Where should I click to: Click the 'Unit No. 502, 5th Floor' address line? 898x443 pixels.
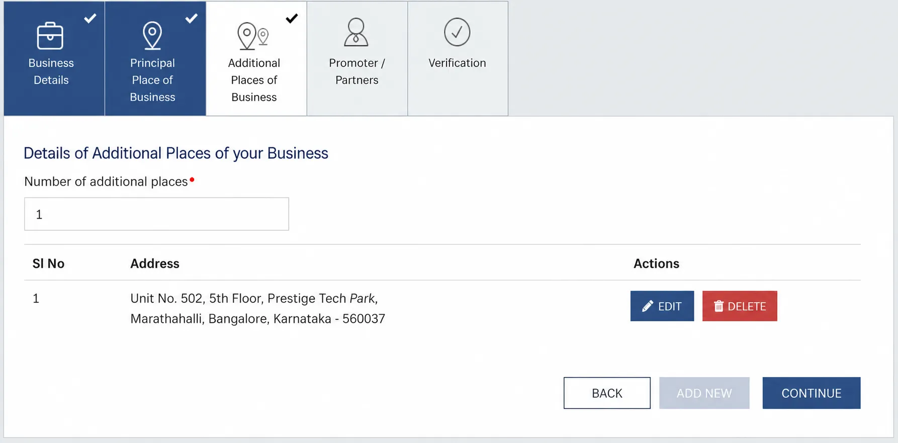tap(254, 299)
